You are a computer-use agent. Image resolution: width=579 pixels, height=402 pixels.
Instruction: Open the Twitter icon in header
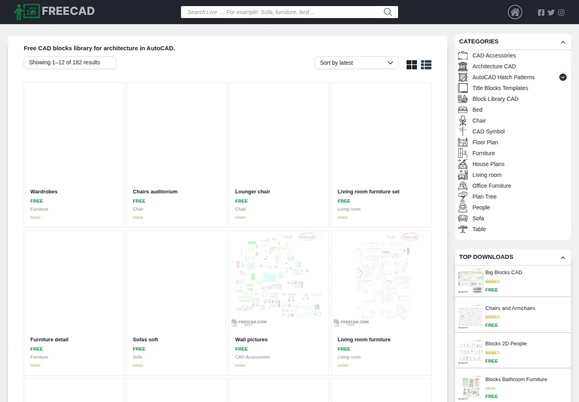pyautogui.click(x=551, y=12)
